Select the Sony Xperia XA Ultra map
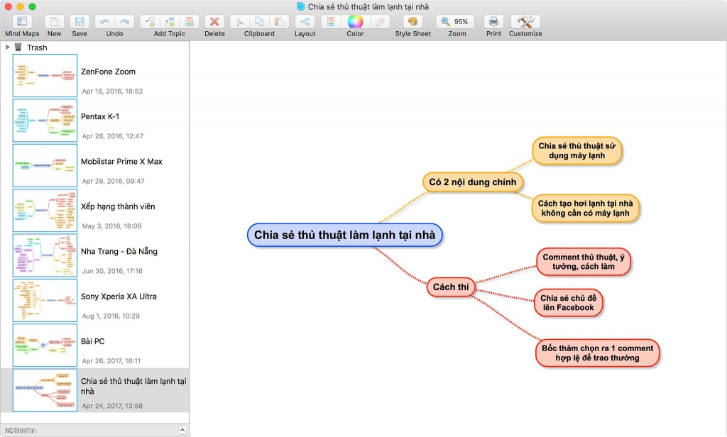727x437 pixels. tap(95, 300)
